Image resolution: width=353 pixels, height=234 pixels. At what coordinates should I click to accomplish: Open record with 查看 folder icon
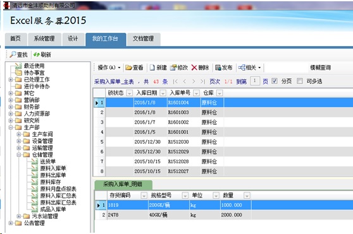(128, 67)
